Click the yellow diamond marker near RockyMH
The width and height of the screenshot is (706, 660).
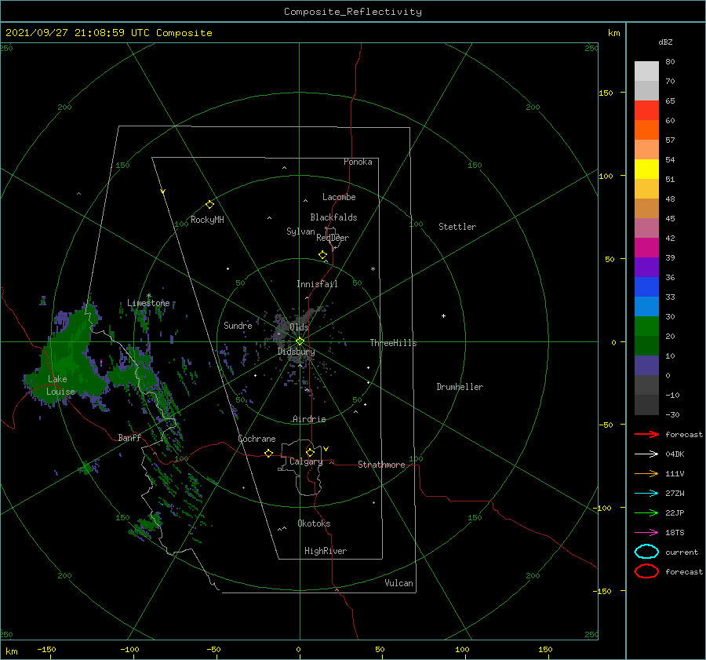click(x=209, y=205)
